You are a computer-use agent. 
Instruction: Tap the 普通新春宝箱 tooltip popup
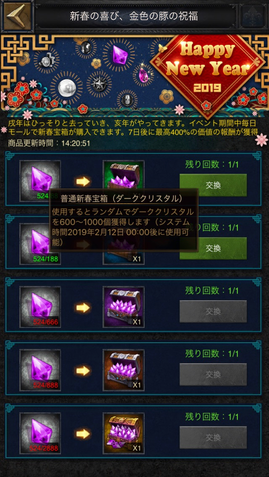[x=124, y=220]
